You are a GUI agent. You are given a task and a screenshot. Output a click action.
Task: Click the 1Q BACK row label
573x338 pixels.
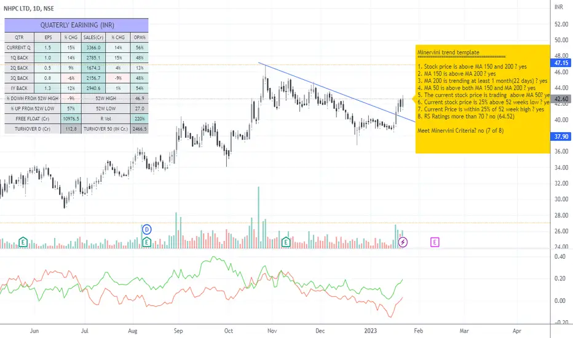click(19, 58)
